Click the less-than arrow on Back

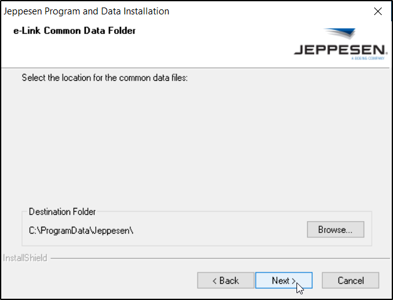point(214,281)
